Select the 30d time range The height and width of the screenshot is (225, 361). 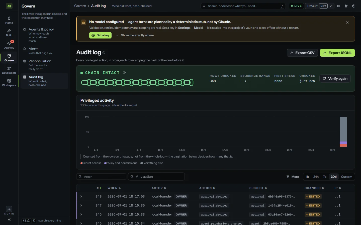click(334, 177)
